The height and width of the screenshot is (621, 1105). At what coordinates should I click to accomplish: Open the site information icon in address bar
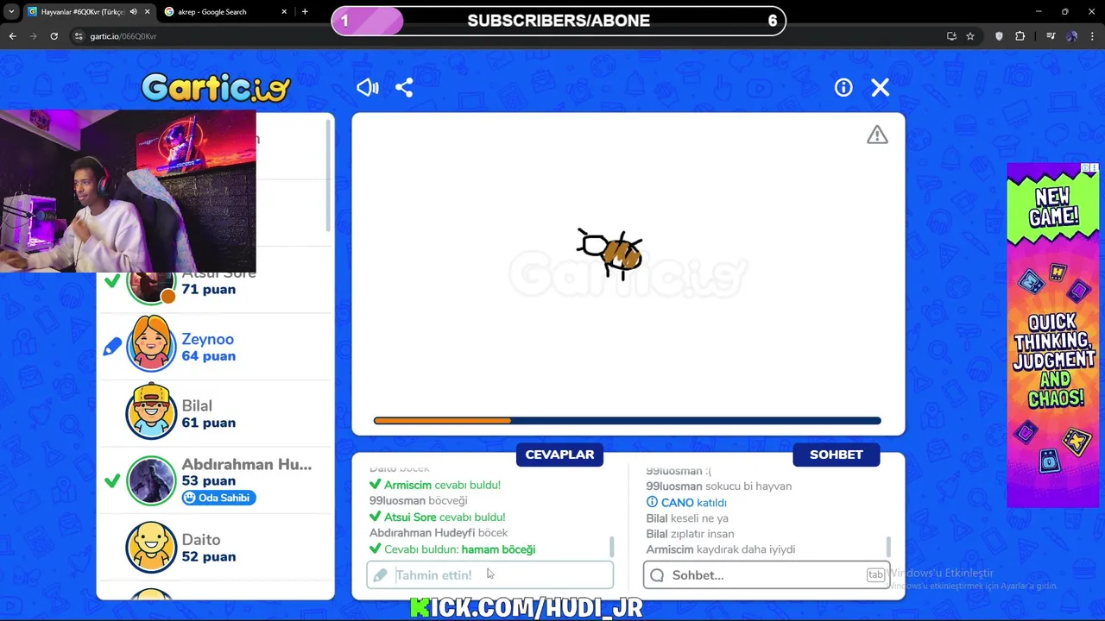pos(78,36)
